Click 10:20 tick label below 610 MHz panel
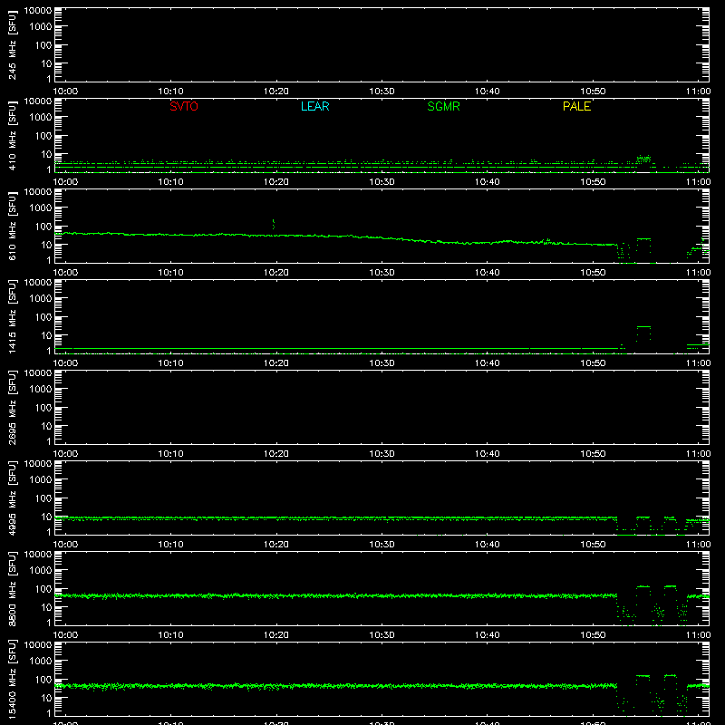725x725 pixels. coord(276,273)
